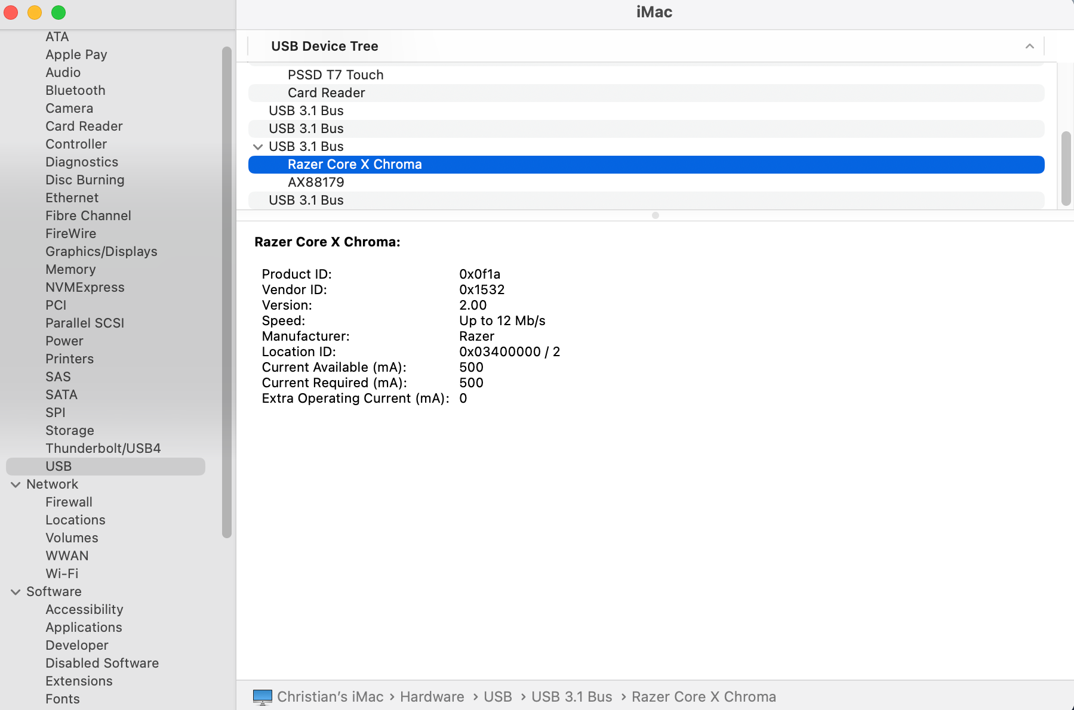The height and width of the screenshot is (710, 1074).
Task: Open Graphics/Displays in the sidebar
Action: 101,252
